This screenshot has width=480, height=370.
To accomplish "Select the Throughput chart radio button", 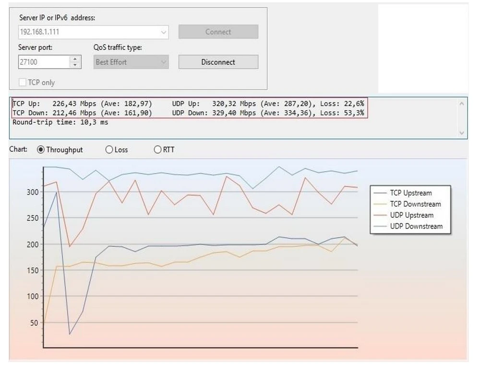I will tap(41, 150).
